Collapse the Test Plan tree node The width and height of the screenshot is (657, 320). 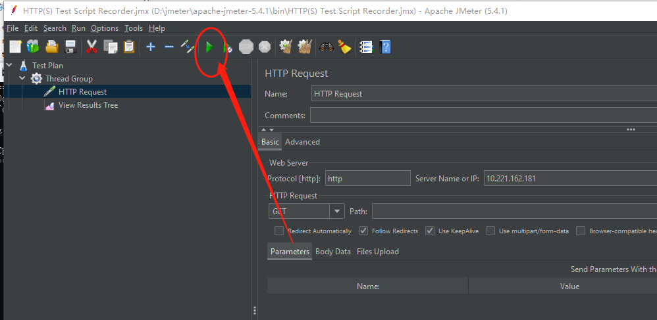click(x=9, y=65)
